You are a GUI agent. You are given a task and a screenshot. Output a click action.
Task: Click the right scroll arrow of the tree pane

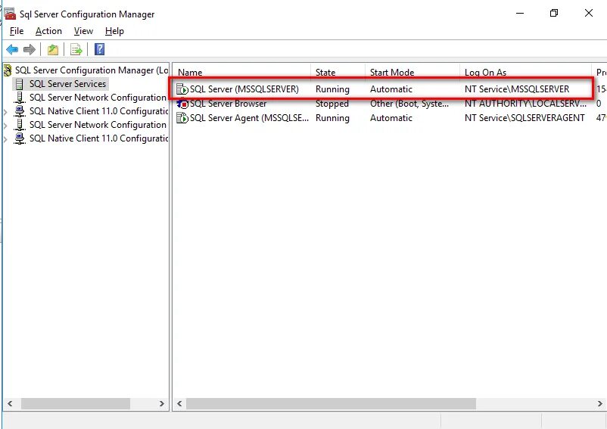(x=162, y=403)
